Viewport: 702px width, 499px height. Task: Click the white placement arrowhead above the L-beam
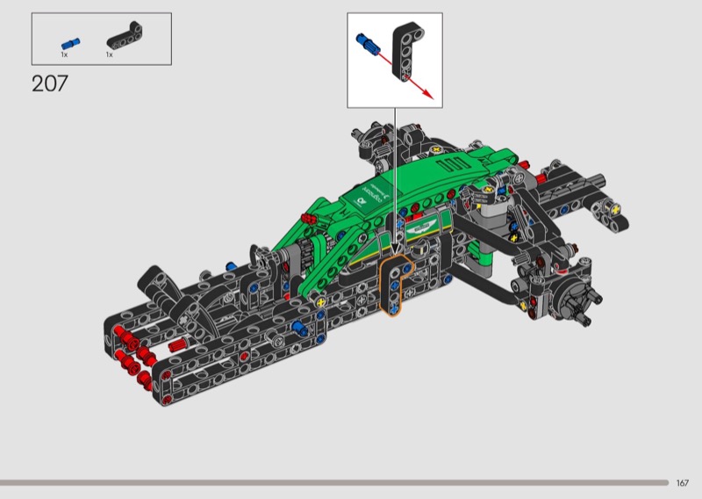pyautogui.click(x=396, y=249)
